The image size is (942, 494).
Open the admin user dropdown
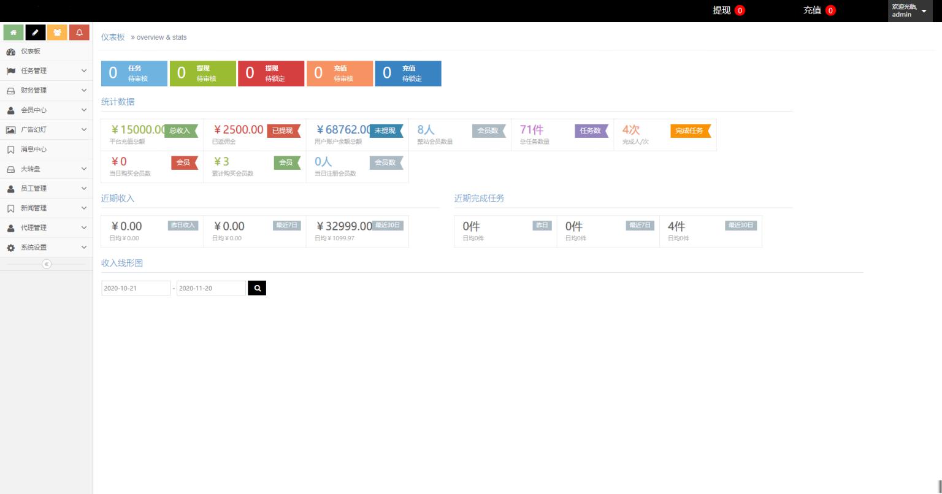(x=910, y=11)
